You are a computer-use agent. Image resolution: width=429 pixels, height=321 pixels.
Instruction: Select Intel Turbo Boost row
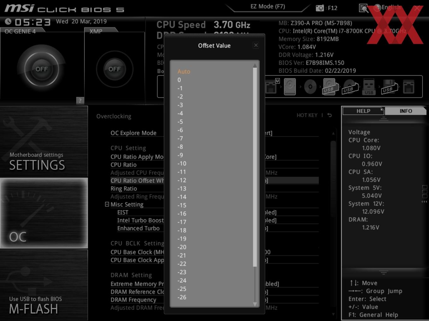point(140,220)
